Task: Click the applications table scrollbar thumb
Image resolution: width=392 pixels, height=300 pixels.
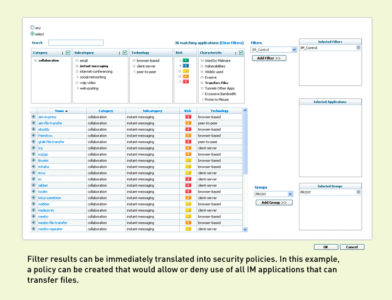Action: [245, 144]
